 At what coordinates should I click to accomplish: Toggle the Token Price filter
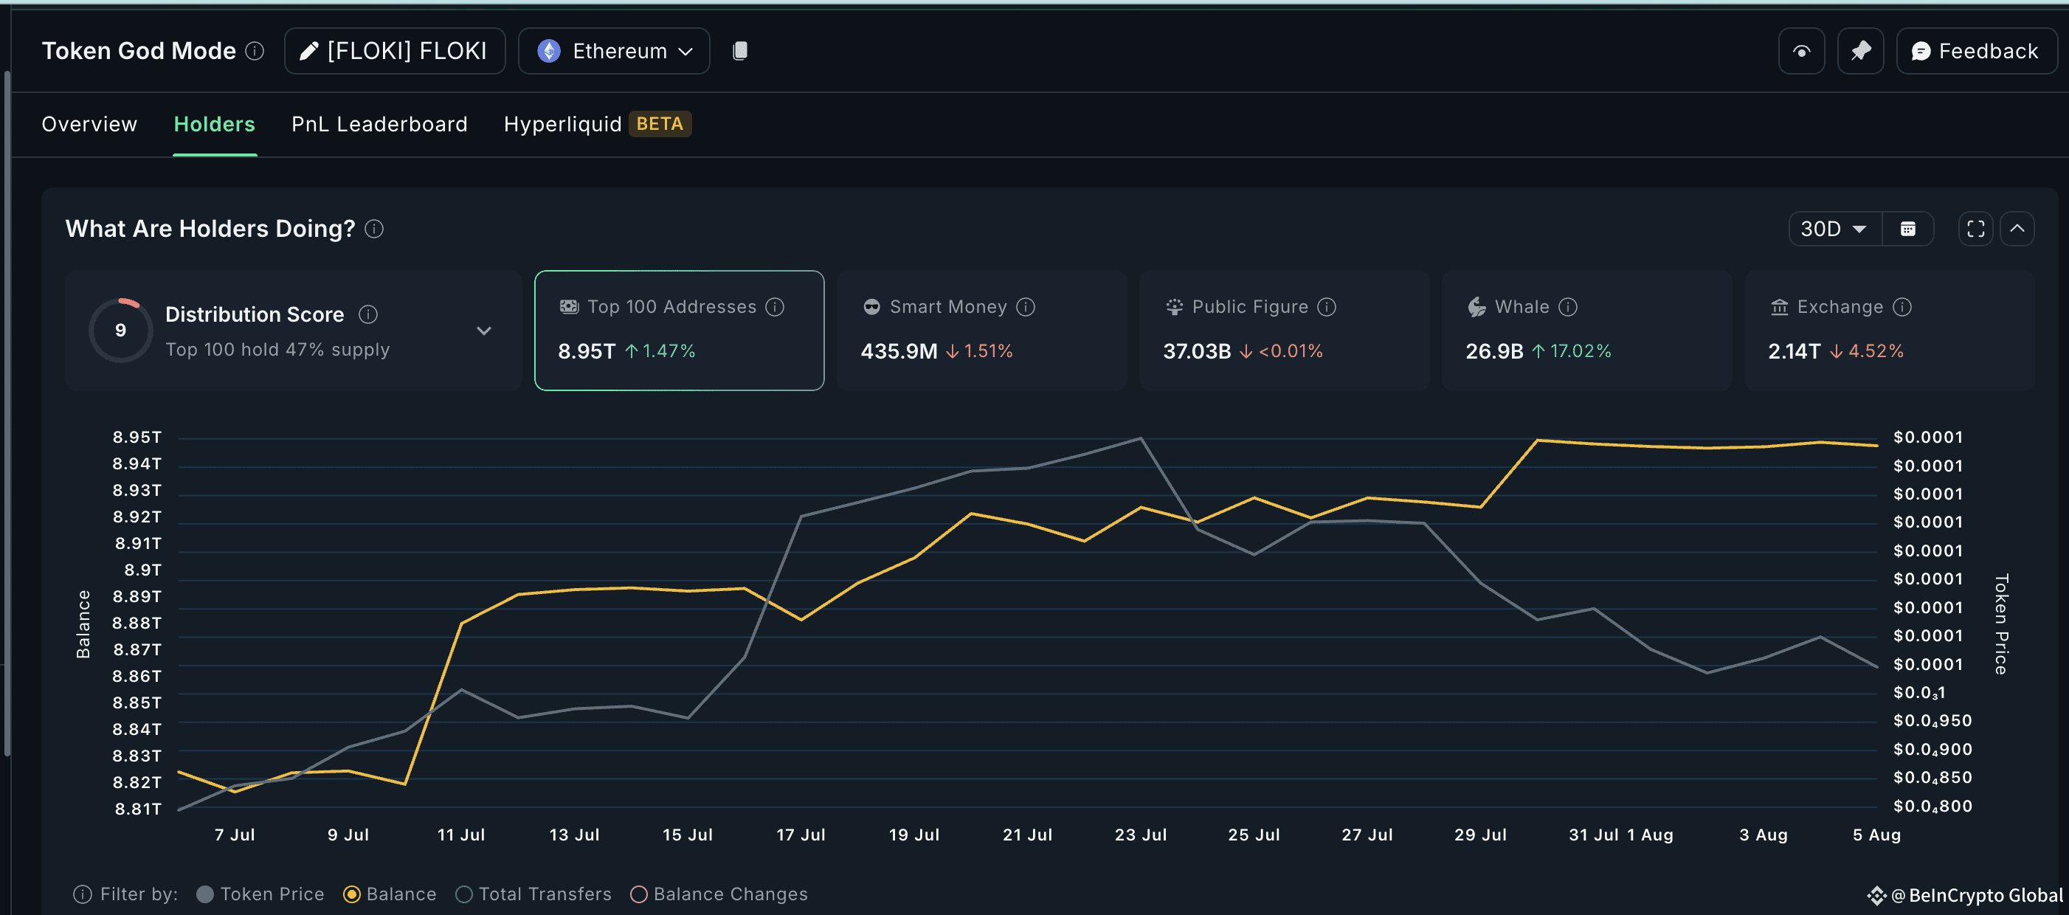(260, 894)
